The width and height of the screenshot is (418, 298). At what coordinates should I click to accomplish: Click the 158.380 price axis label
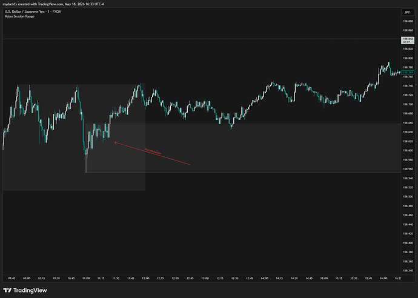pyautogui.click(x=408, y=252)
